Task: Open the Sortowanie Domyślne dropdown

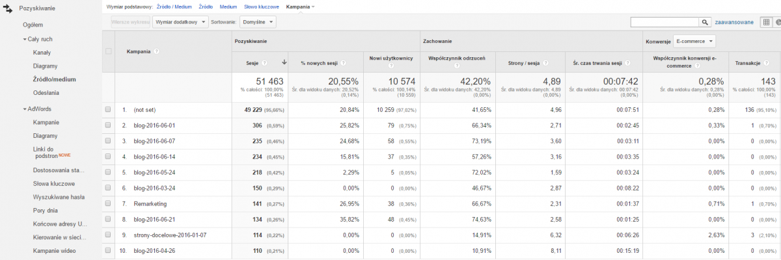Action: click(x=258, y=22)
